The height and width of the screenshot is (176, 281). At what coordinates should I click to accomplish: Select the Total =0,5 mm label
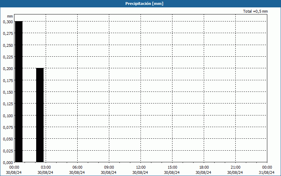pos(255,11)
